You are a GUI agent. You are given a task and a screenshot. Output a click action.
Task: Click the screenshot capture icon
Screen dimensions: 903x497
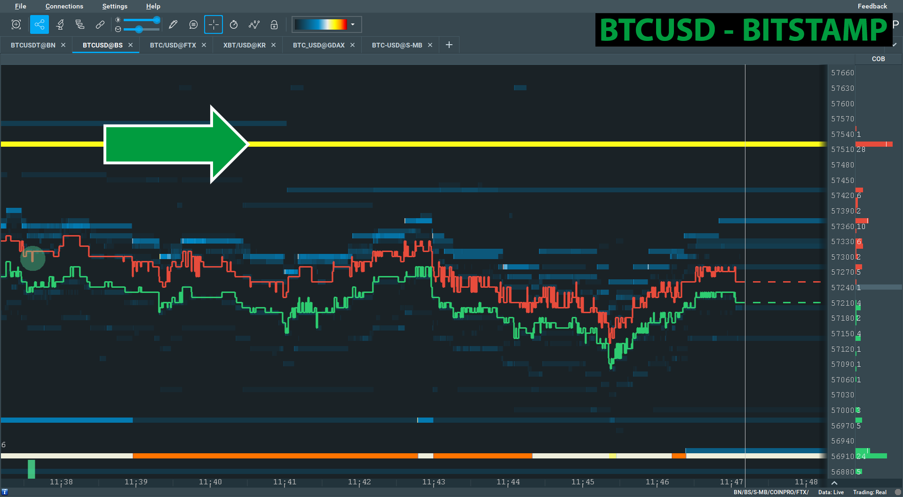point(16,24)
